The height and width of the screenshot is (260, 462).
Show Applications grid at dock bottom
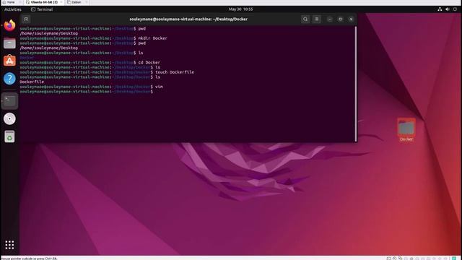pos(9,245)
